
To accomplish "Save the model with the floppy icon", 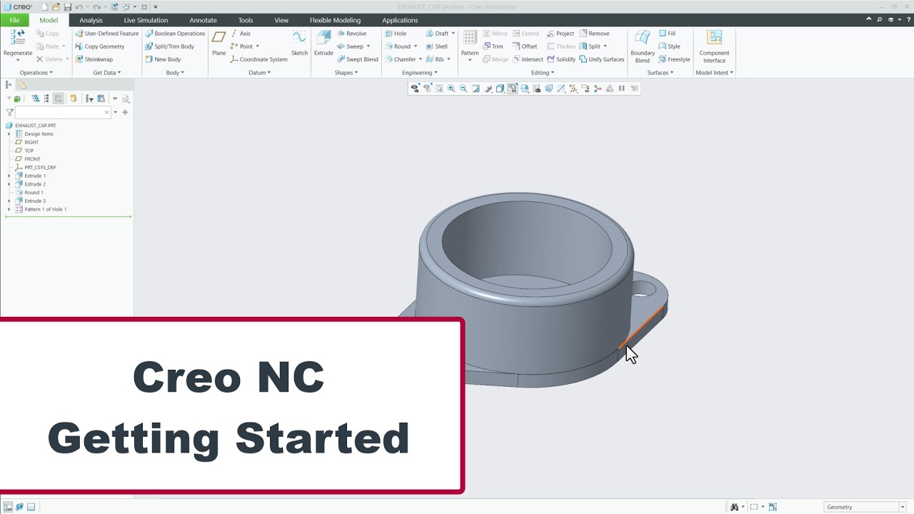I will [x=67, y=6].
